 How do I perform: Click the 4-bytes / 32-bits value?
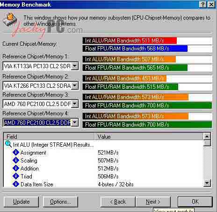116,184
